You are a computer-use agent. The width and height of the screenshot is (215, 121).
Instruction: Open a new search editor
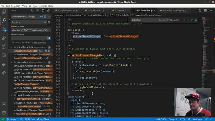(x=43, y=10)
